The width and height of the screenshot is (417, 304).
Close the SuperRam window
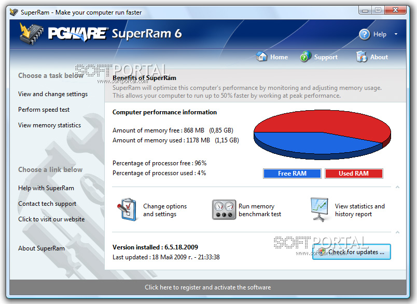395,10
